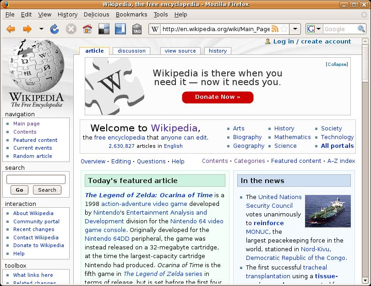The height and width of the screenshot is (286, 371).
Task: Click the blue bookmark toolbar icon
Action: pyautogui.click(x=119, y=29)
